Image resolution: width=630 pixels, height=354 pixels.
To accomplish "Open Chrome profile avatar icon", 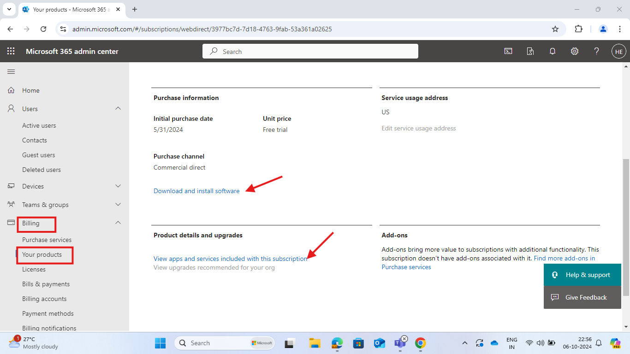I will coord(603,29).
